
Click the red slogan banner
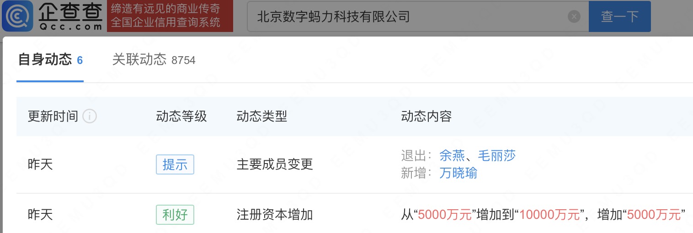pyautogui.click(x=170, y=16)
